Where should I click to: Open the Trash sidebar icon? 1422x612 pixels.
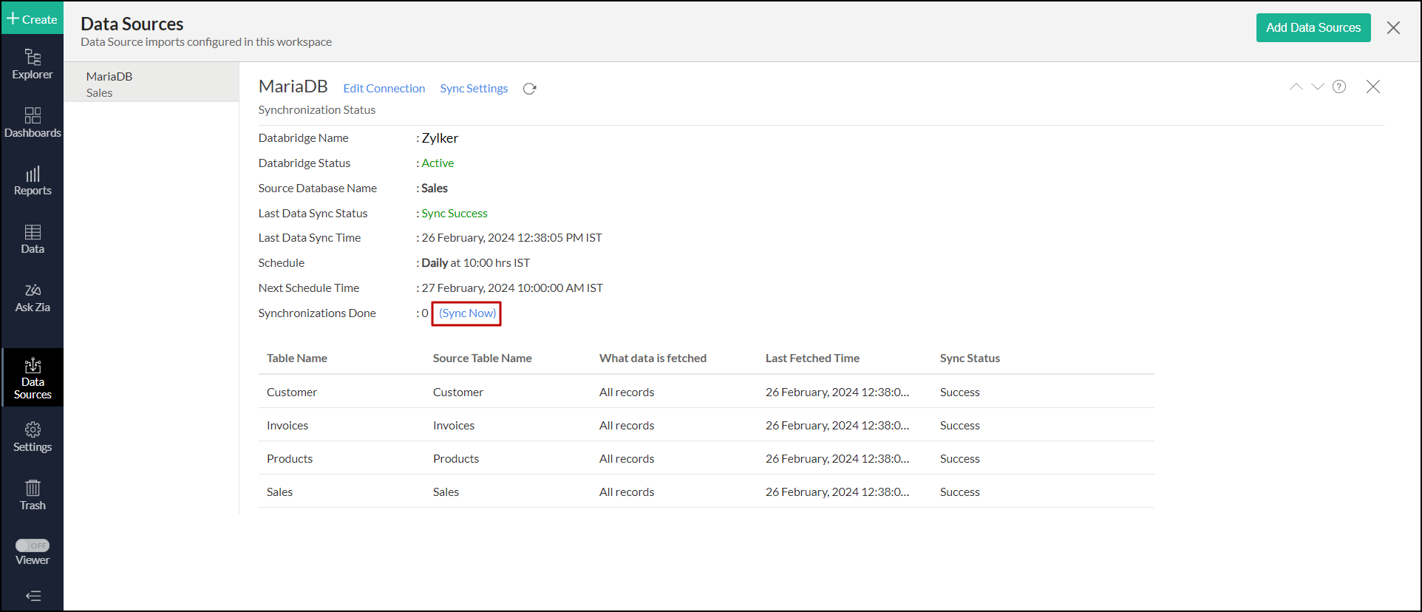(33, 495)
